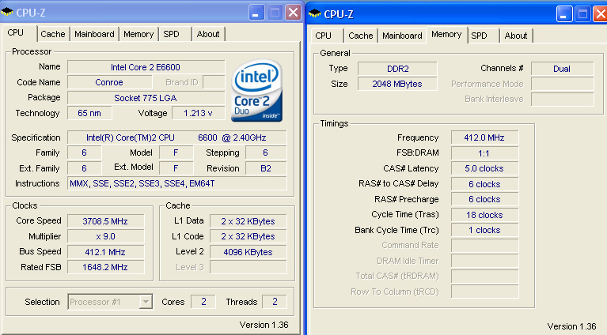This screenshot has width=607, height=335.
Task: Click the Cores value field
Action: pos(203,302)
